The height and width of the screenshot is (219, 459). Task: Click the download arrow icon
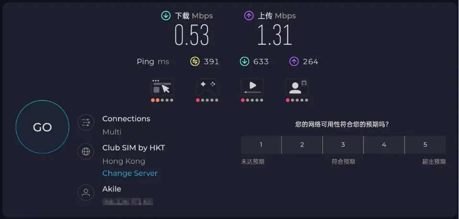tap(166, 16)
